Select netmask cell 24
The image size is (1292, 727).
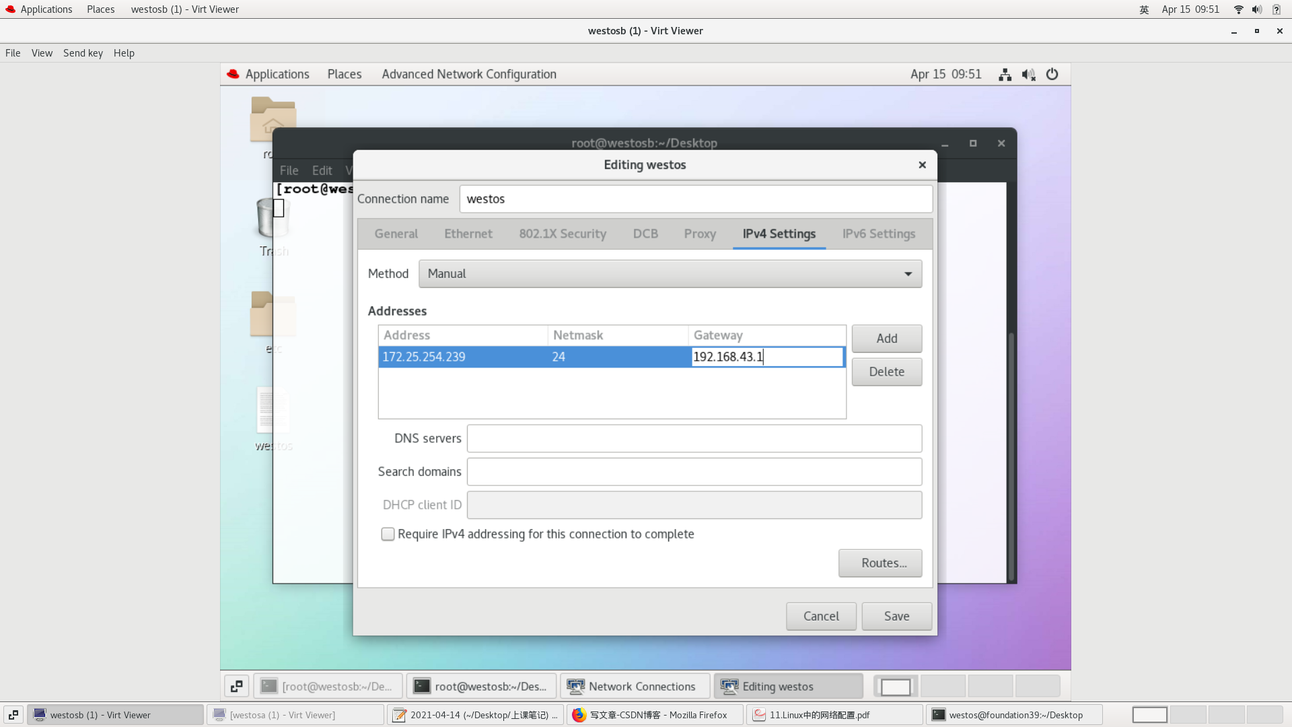(618, 357)
